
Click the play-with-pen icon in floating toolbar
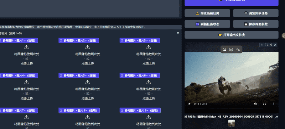pos(231,49)
